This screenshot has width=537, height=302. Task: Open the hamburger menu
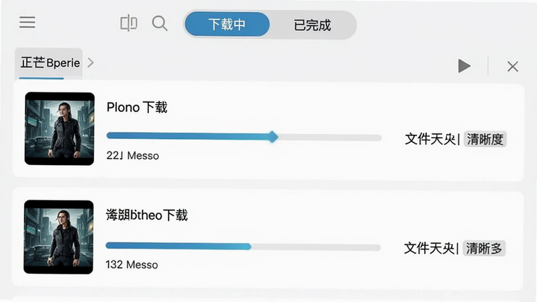(x=27, y=22)
